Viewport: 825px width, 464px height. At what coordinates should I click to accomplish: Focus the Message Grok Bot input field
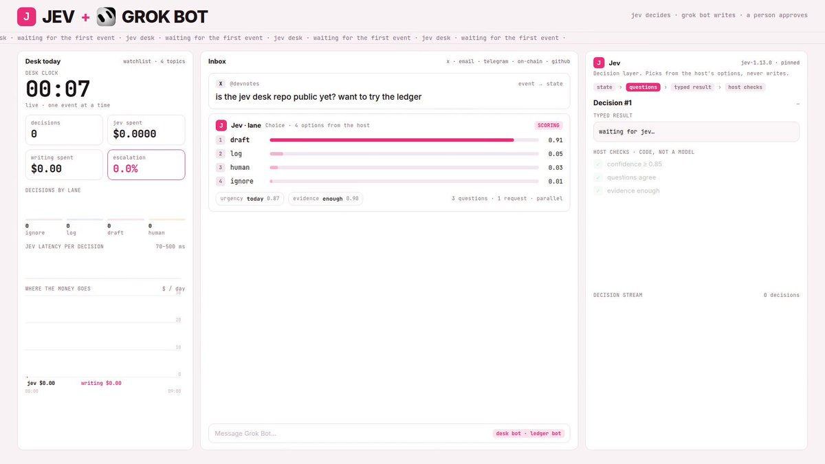(389, 433)
